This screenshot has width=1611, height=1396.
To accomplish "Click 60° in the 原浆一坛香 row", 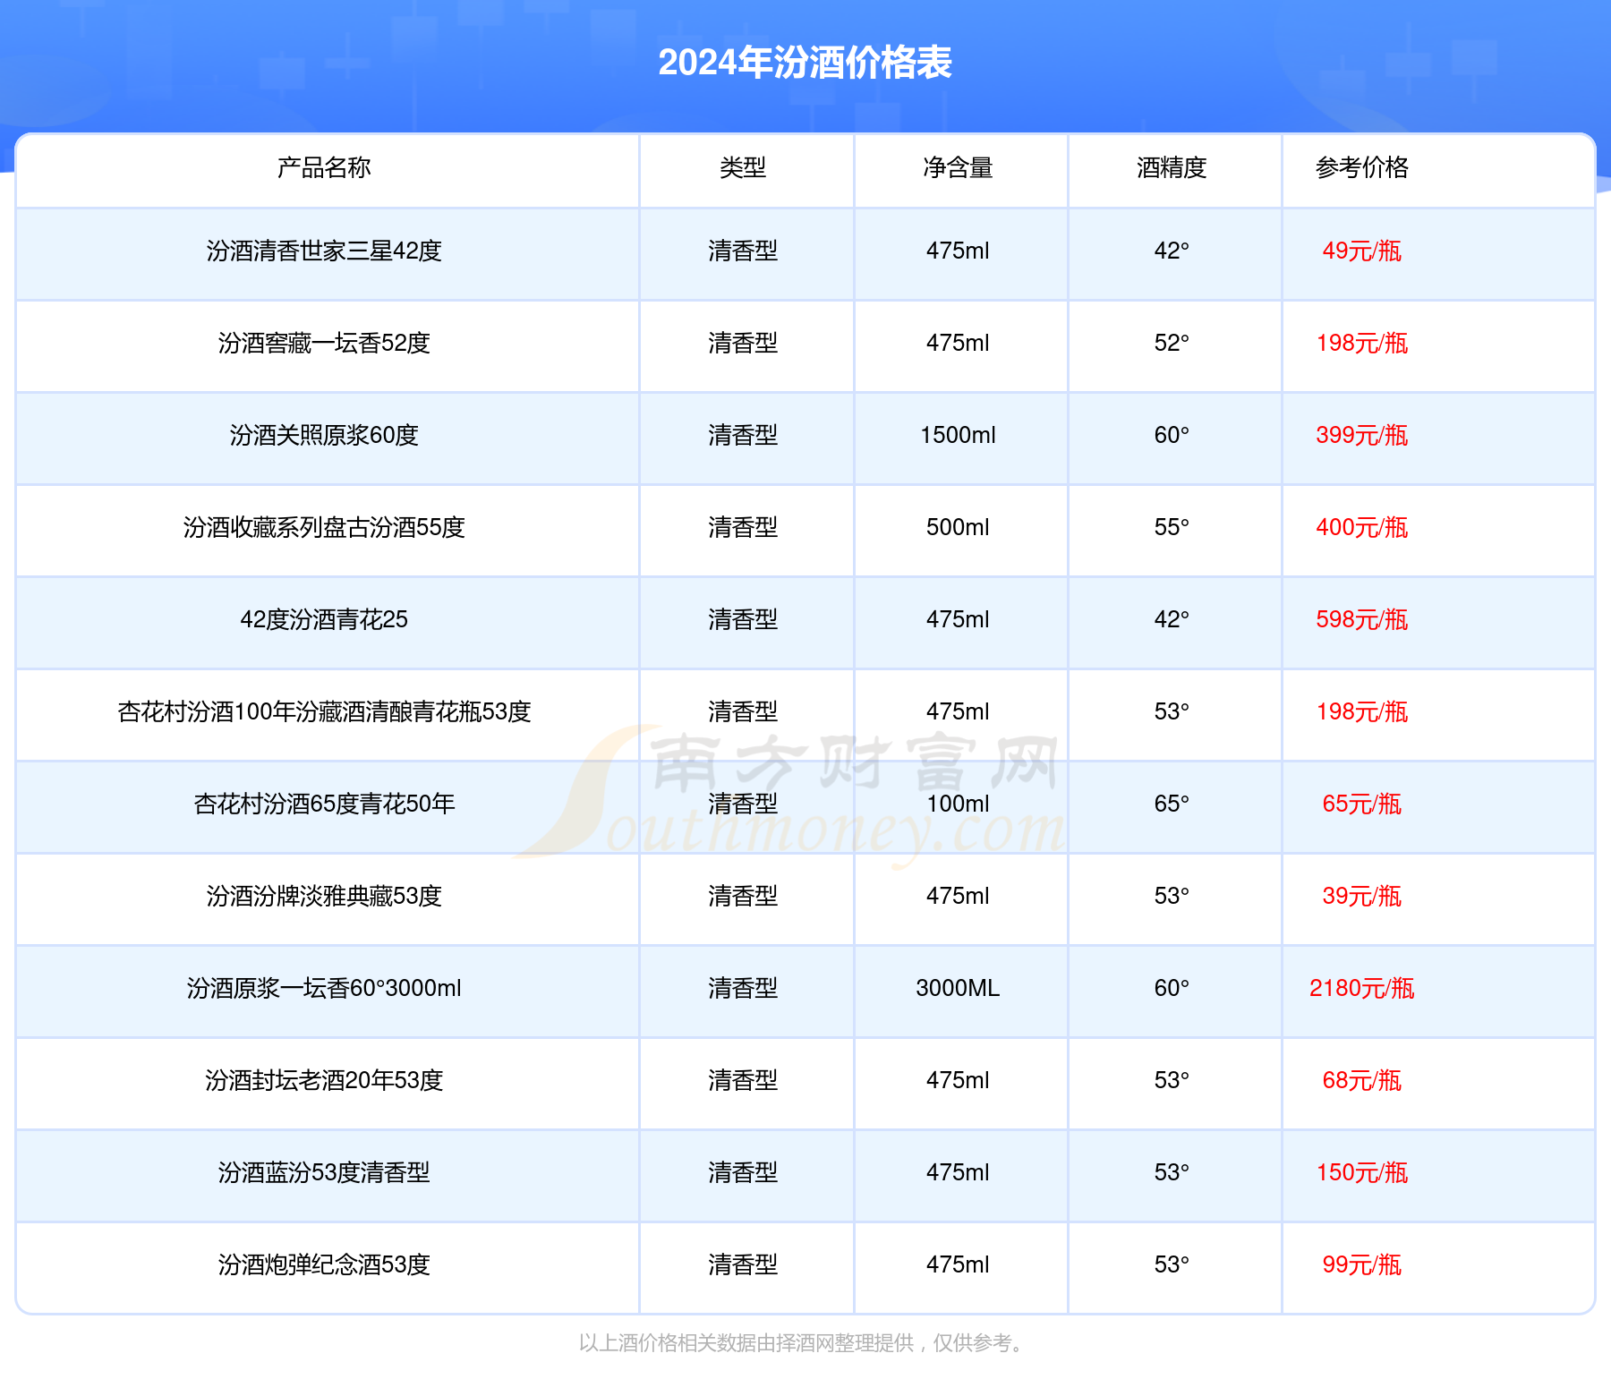I will click(1172, 988).
